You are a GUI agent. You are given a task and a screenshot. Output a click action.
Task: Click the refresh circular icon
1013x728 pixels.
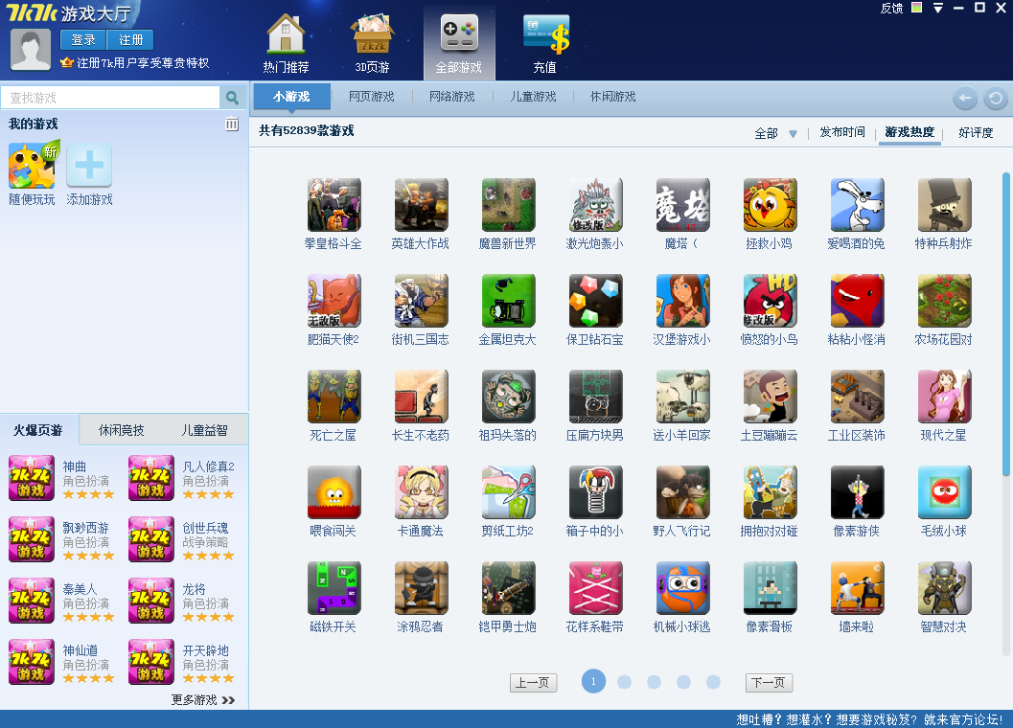click(x=996, y=99)
